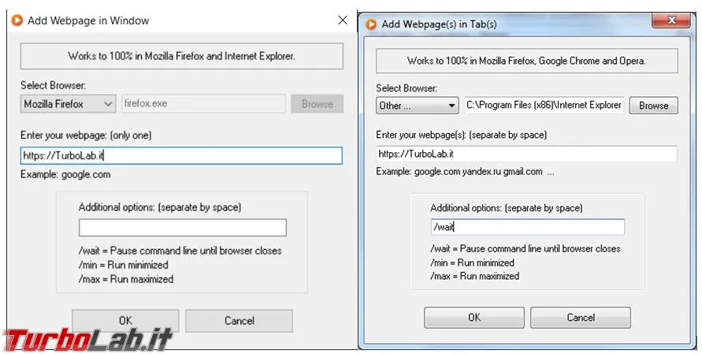Viewport: 702px width, 354px height.
Task: Focus the webpage field in the Window dialog
Action: click(x=181, y=155)
